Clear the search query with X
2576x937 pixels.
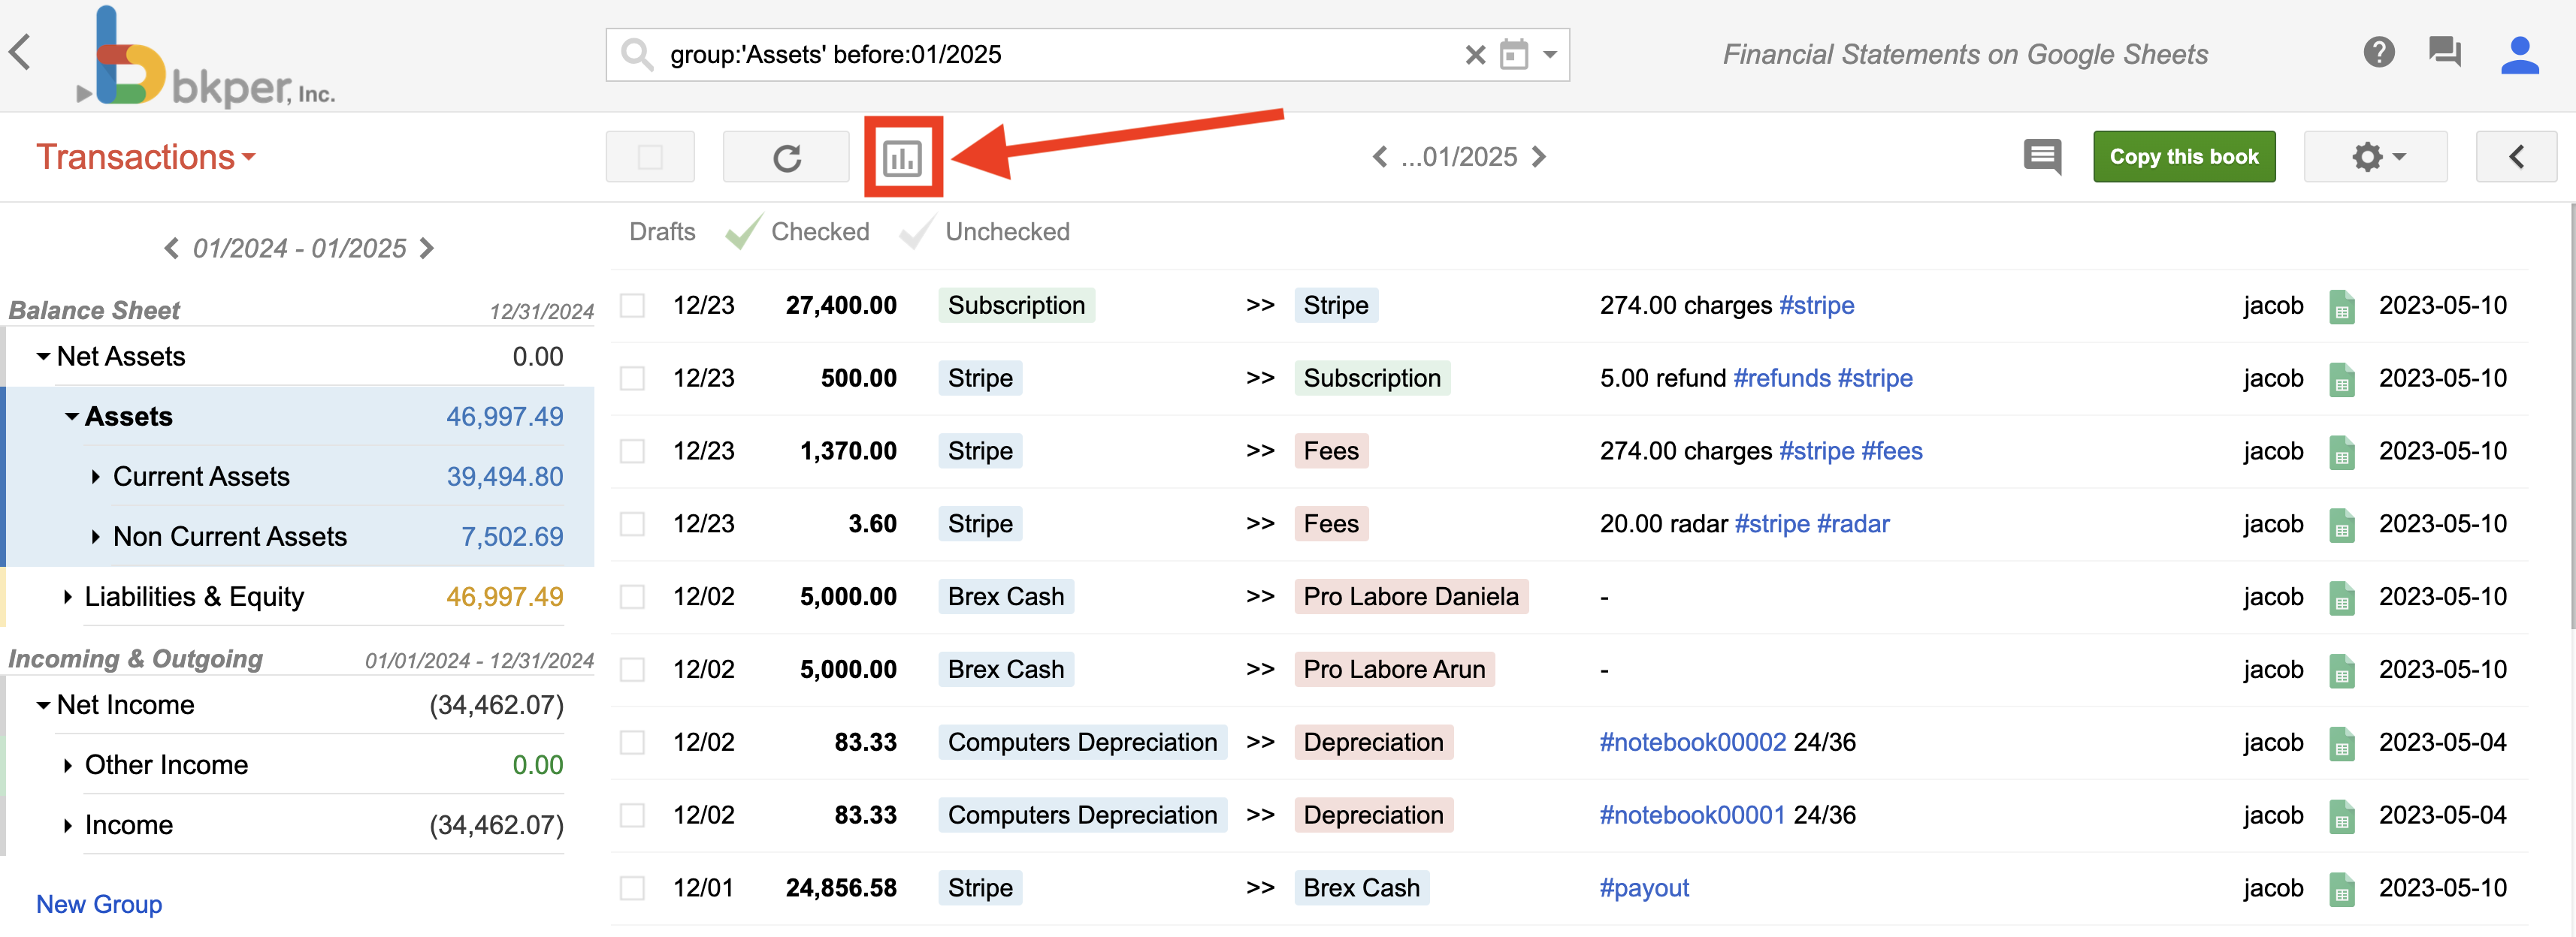point(1474,55)
